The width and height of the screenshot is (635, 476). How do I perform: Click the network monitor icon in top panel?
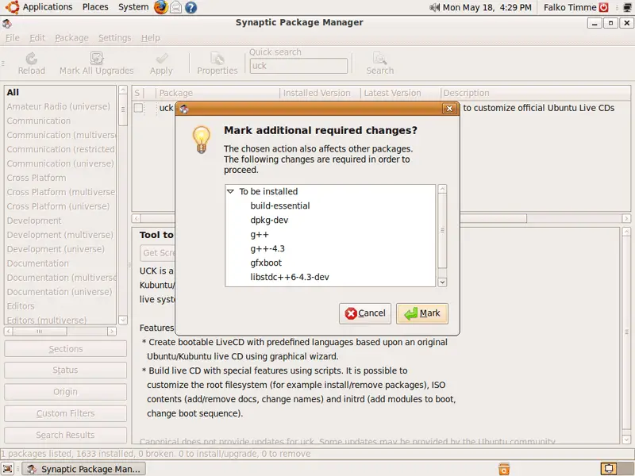click(x=628, y=7)
